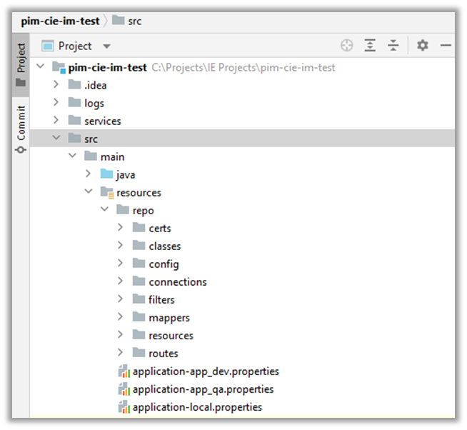Open the Project view dropdown
This screenshot has width=467, height=430.
106,46
